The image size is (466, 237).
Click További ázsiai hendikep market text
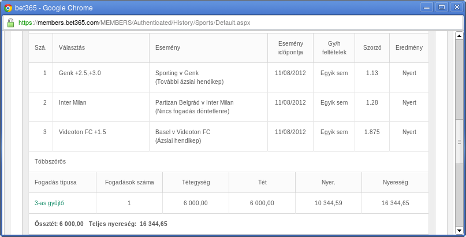pyautogui.click(x=189, y=82)
